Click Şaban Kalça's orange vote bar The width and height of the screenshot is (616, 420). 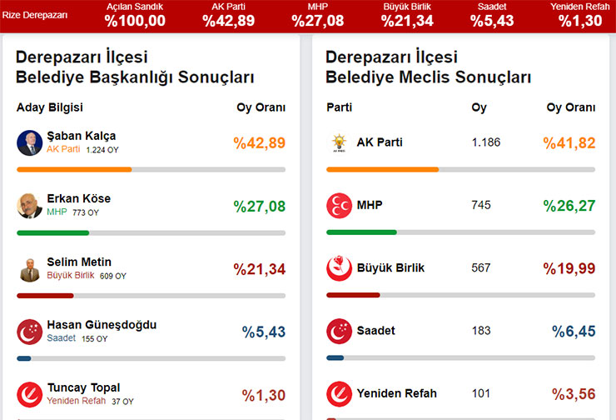[x=74, y=169]
